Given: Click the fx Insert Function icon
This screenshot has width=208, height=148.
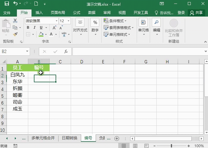Looking at the screenshot, I should [x=66, y=52].
